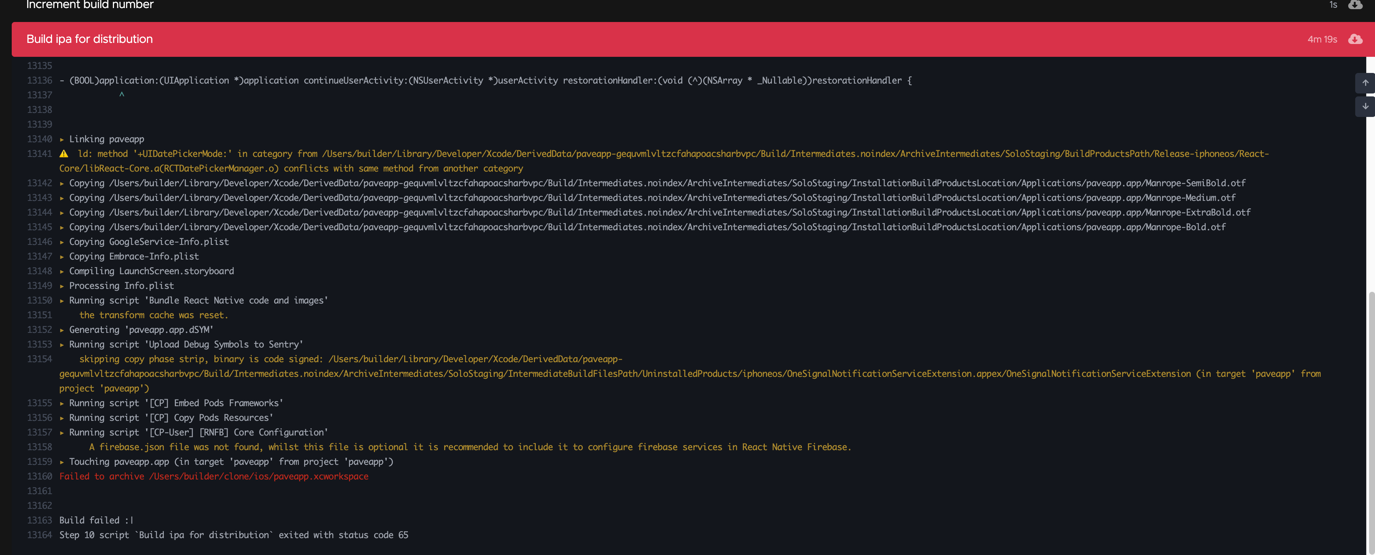
Task: Click the firebase.json not found warning
Action: [x=470, y=447]
